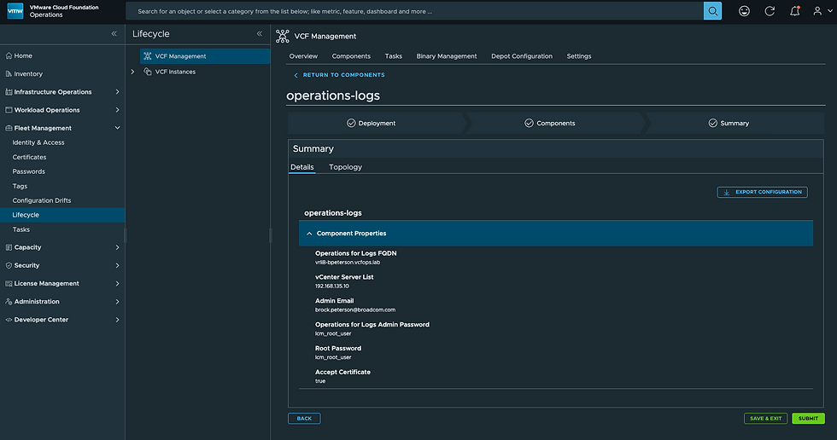Viewport: 837px width, 440px height.
Task: Expand the VCF Instances tree node
Action: 132,72
